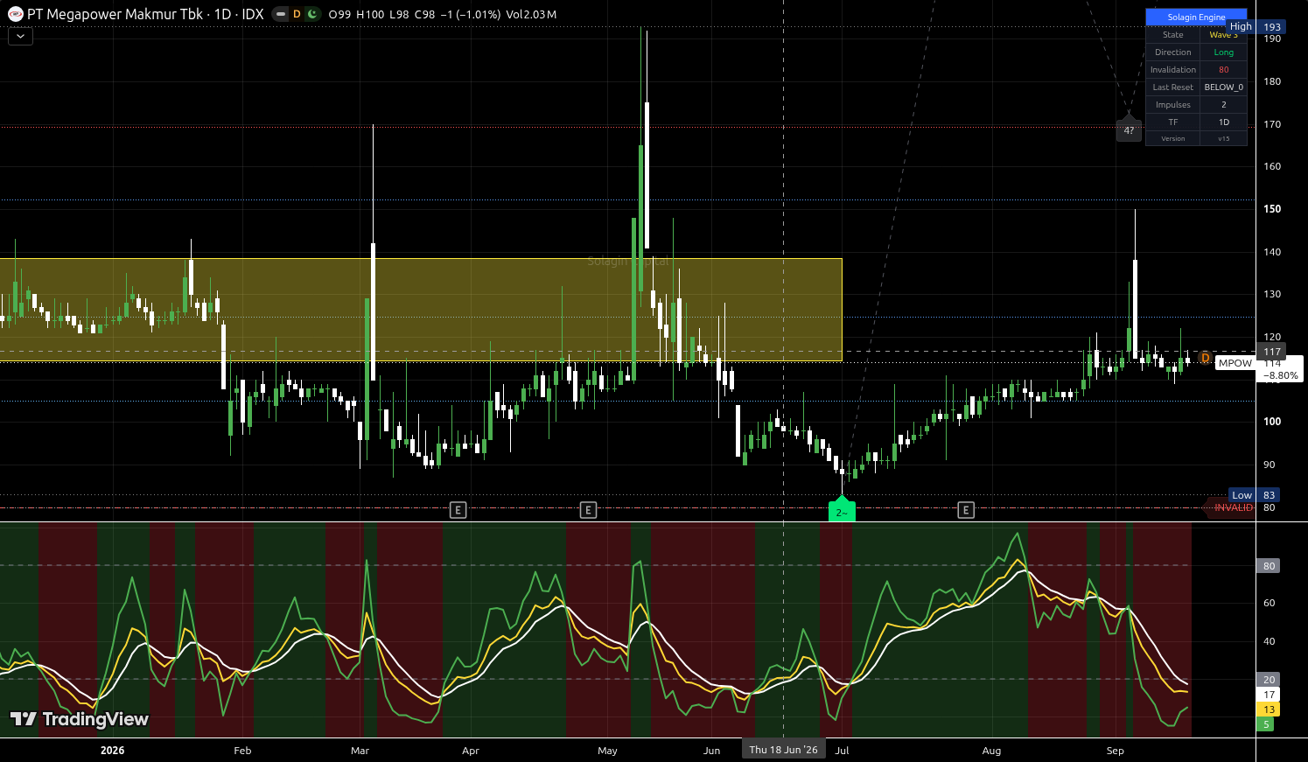
Task: Click the Sep label on time axis
Action: 1115,751
